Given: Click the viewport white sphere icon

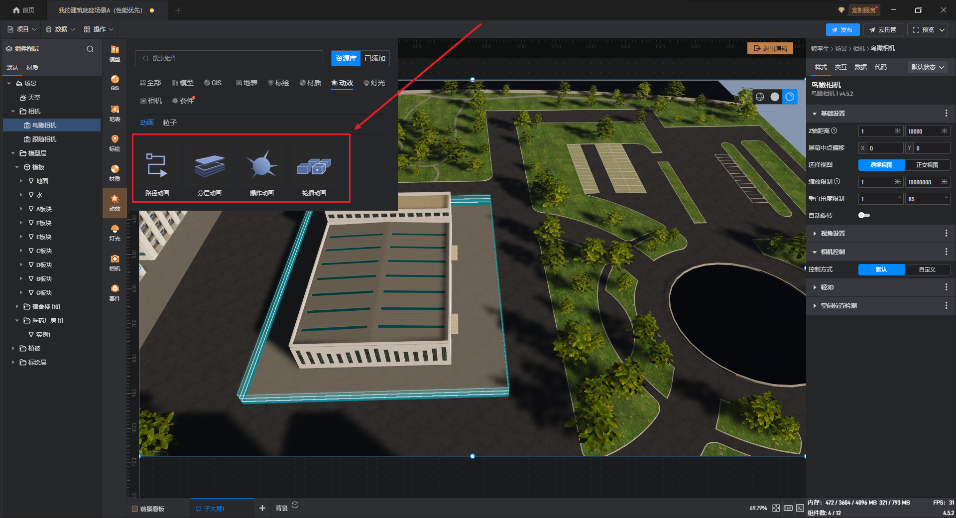Looking at the screenshot, I should [x=775, y=97].
